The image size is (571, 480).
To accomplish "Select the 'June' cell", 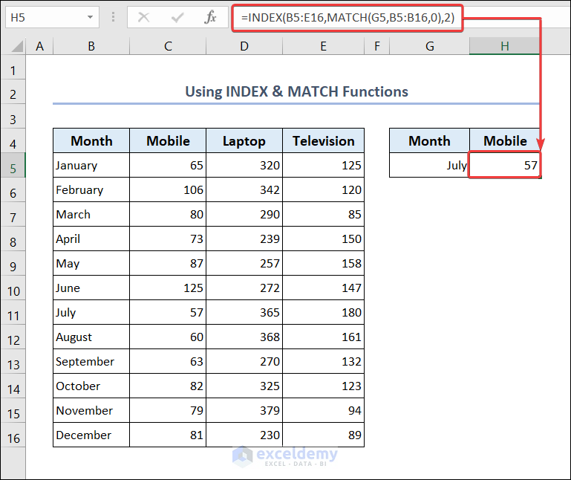I will [91, 288].
